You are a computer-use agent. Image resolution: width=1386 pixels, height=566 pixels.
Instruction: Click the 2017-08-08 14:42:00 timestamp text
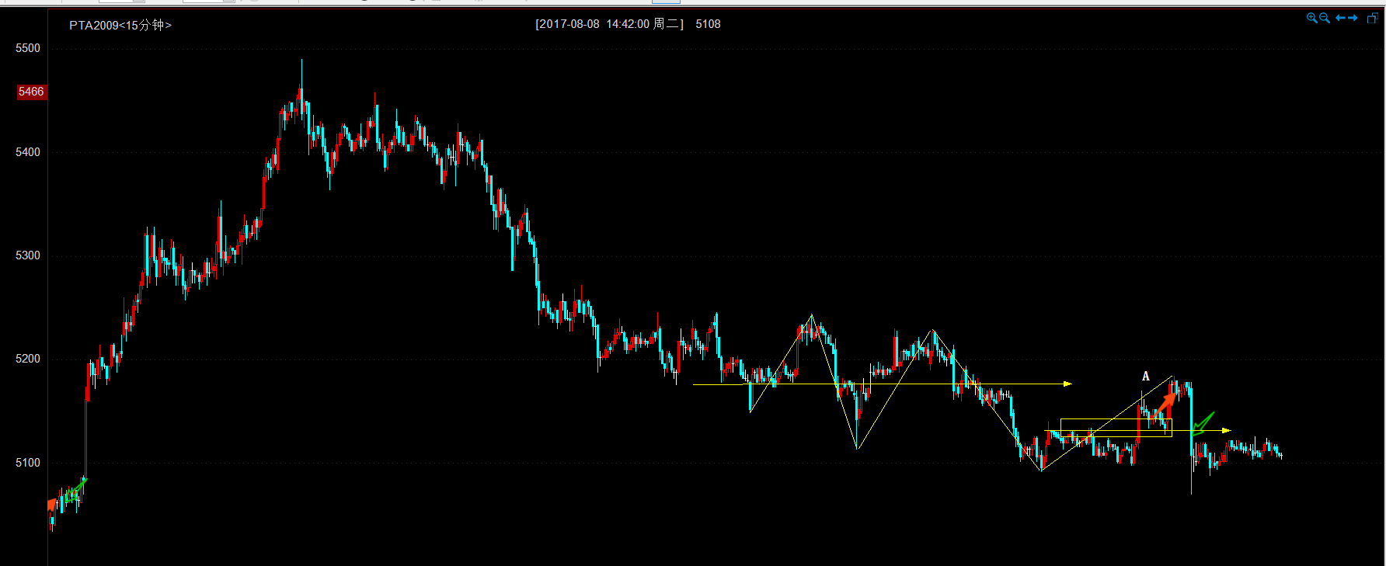point(594,24)
